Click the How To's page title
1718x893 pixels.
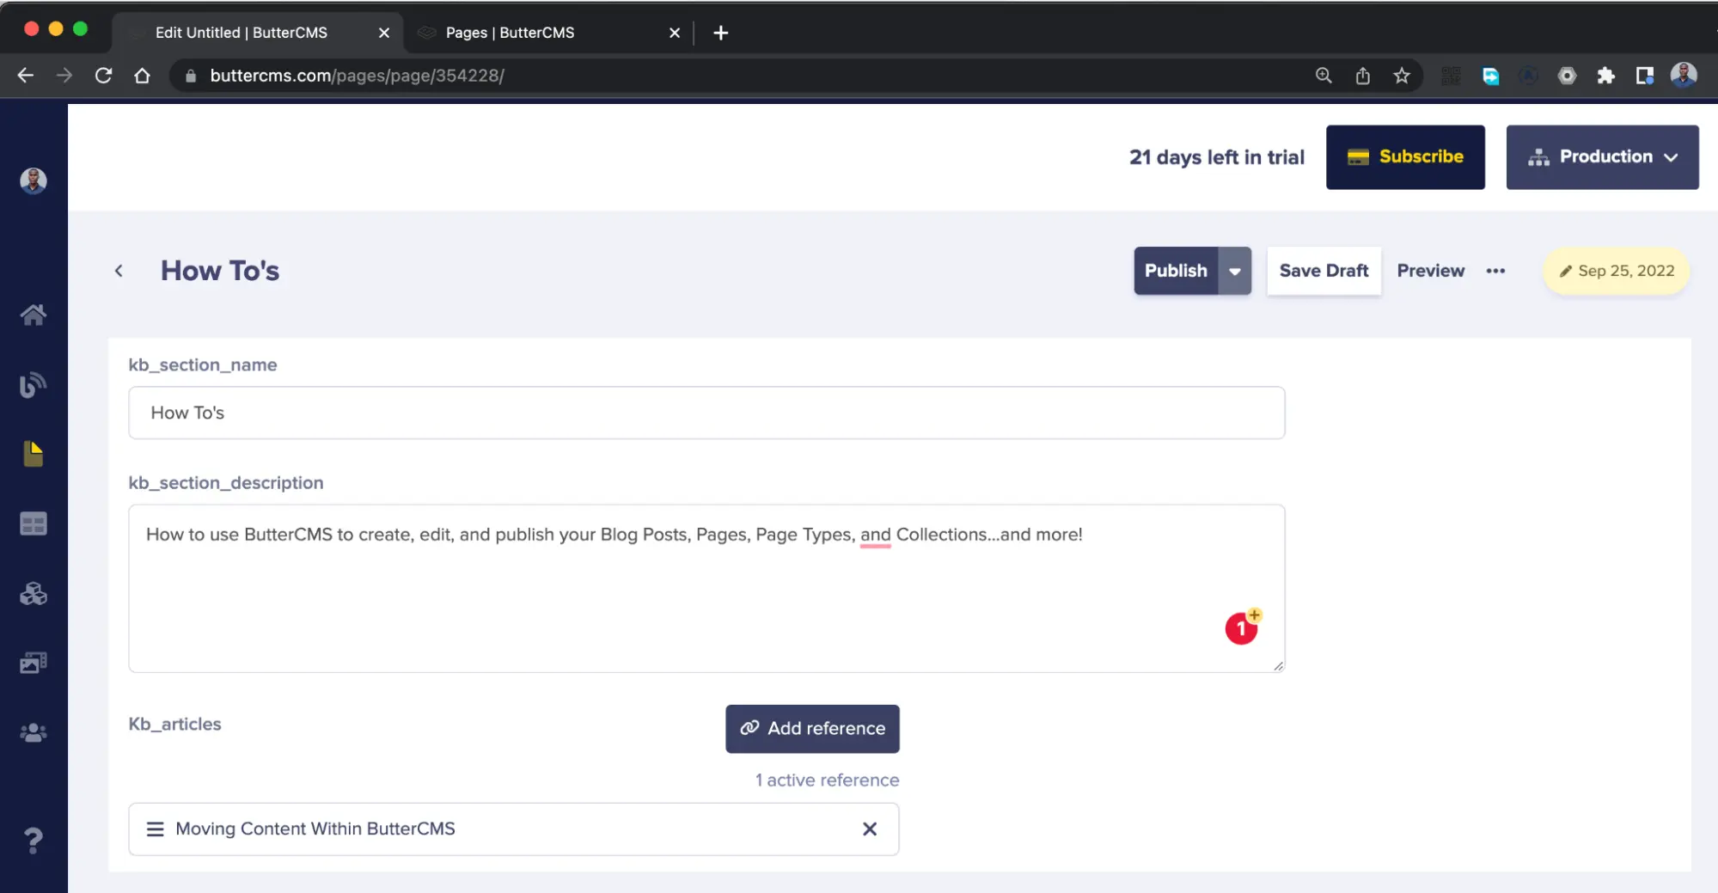click(220, 271)
